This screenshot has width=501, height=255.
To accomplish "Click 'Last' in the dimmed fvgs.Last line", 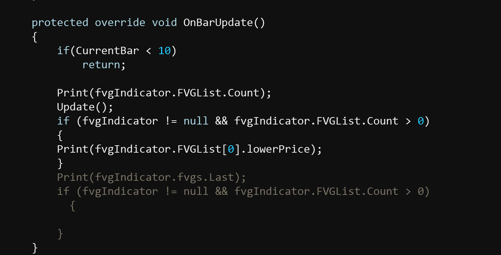I will (x=221, y=177).
